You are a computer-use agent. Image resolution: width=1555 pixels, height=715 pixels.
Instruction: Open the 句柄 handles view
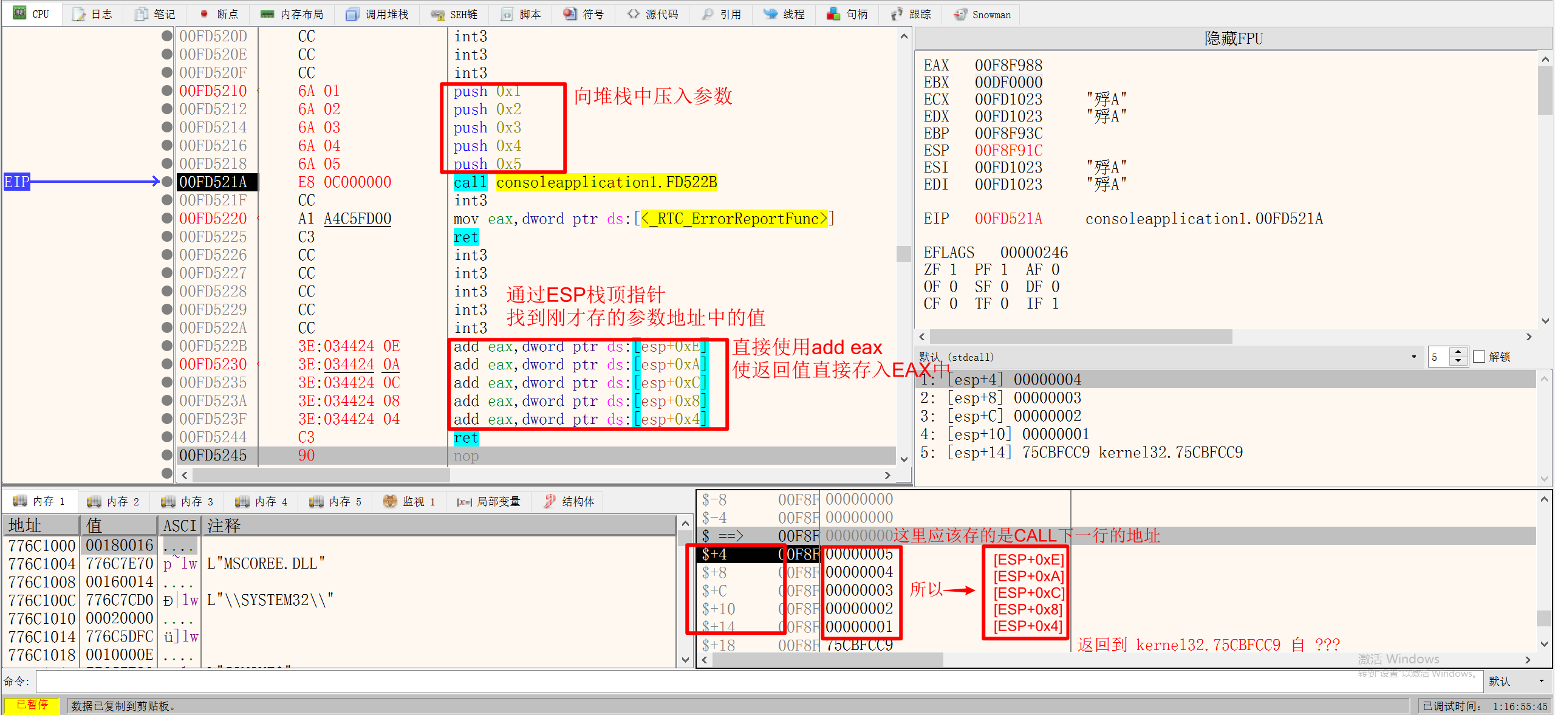coord(847,14)
